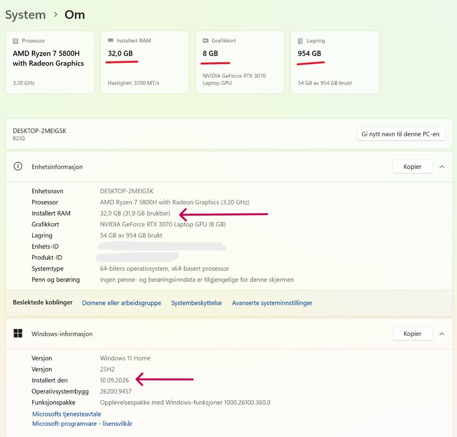Click the Enhetsnavn value DESKTOP-2MEIG5K
Image resolution: width=457 pixels, height=437 pixels.
(127, 191)
